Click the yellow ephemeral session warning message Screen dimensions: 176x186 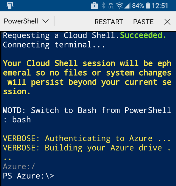(87, 77)
